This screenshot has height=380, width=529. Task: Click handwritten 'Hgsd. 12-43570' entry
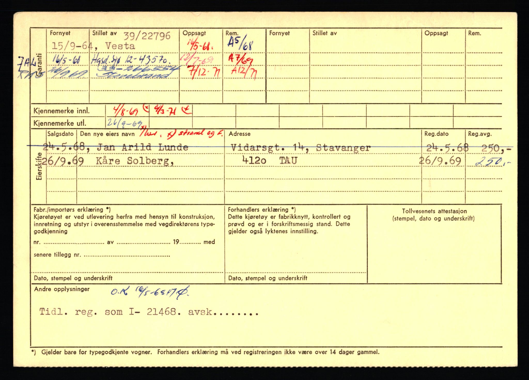[x=131, y=61]
